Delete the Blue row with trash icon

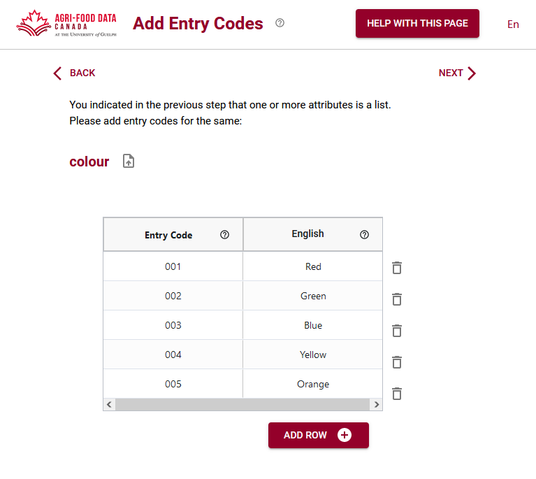click(x=397, y=331)
